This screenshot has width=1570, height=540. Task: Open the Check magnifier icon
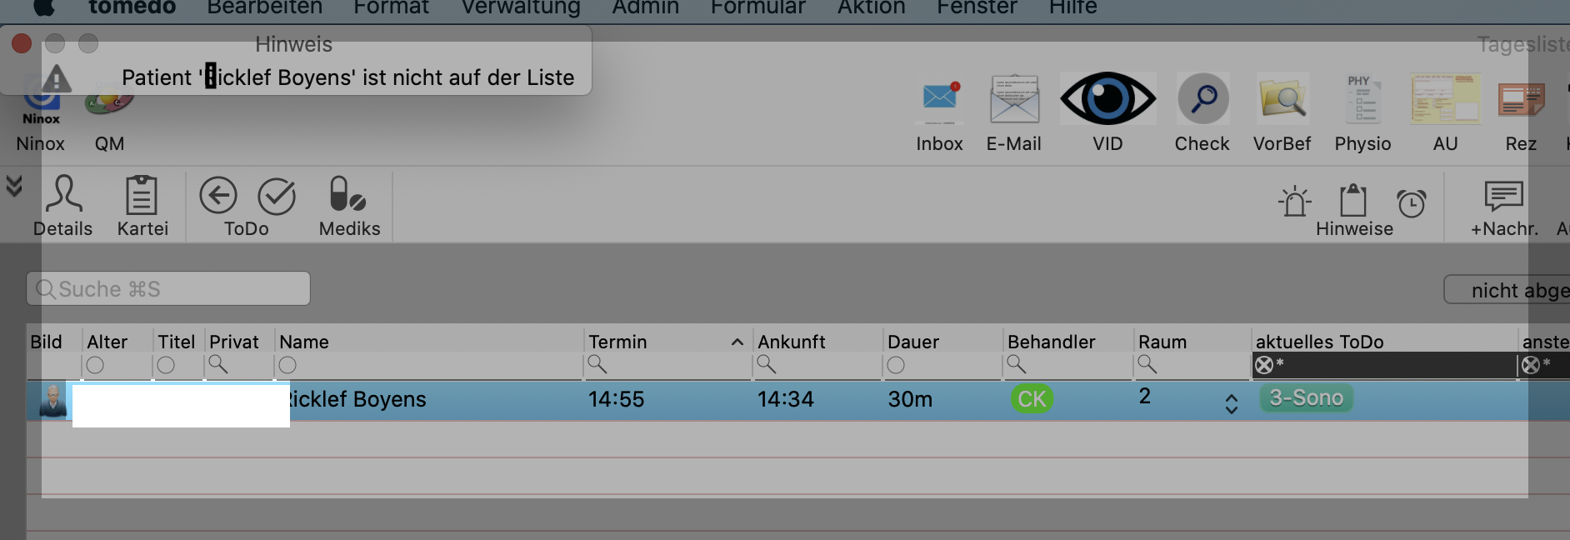(x=1202, y=99)
